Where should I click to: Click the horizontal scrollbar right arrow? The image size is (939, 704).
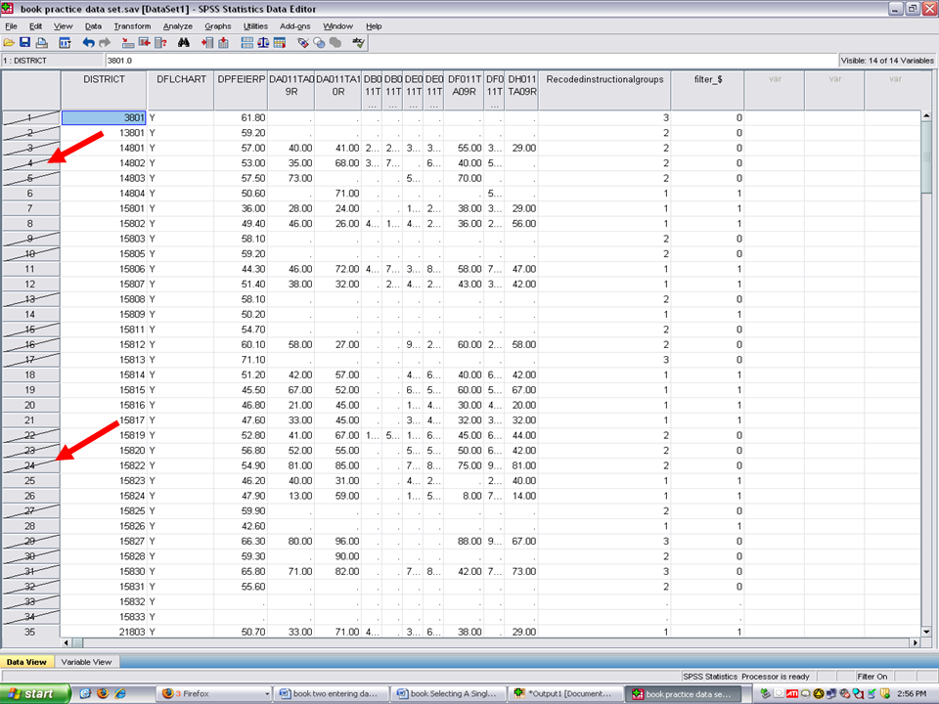(x=915, y=642)
